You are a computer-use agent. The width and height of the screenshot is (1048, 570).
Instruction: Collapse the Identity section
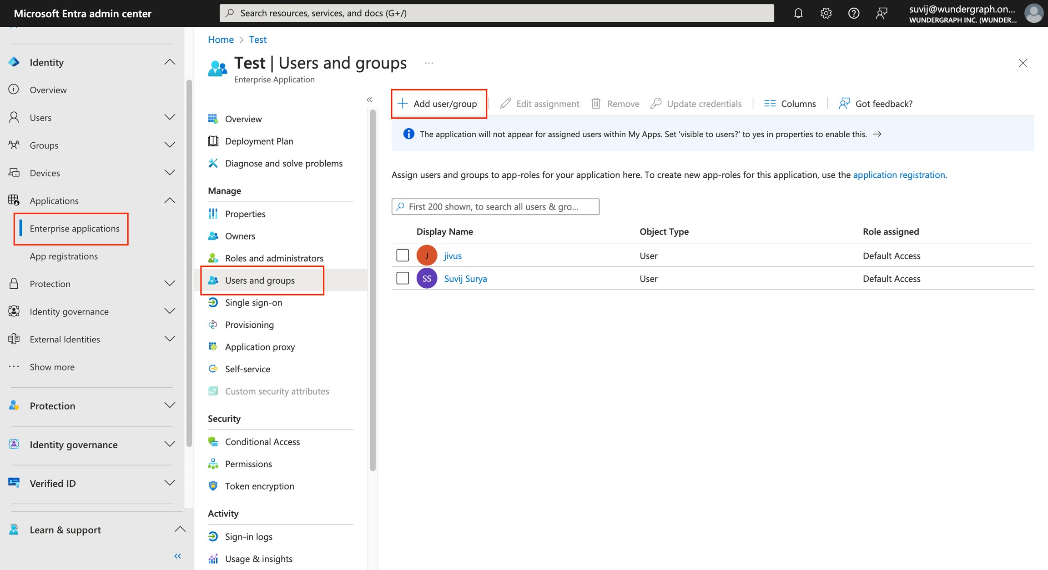coord(170,62)
